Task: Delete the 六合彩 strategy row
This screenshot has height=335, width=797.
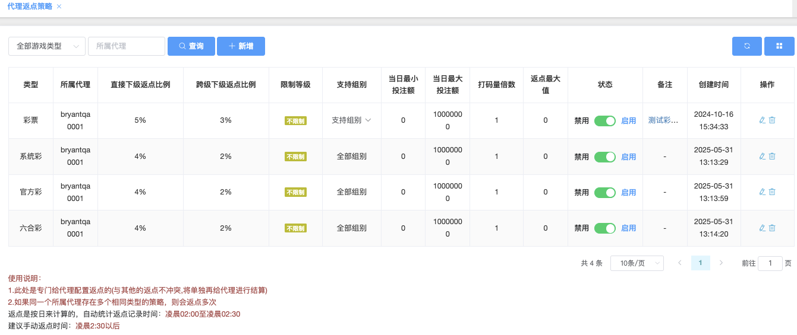Action: 773,228
